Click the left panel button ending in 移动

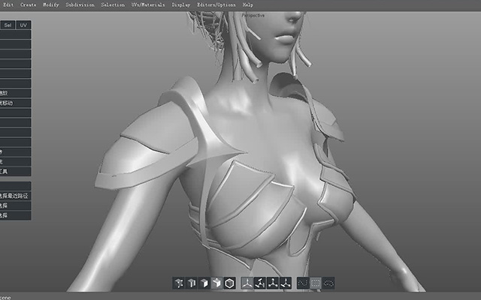coord(15,103)
